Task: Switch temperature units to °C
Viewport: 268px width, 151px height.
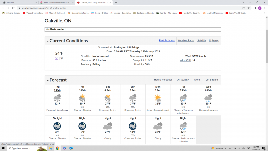Action: click(x=56, y=58)
